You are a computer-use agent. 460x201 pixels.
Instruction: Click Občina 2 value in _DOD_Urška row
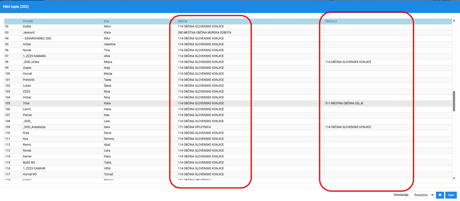[x=348, y=62]
